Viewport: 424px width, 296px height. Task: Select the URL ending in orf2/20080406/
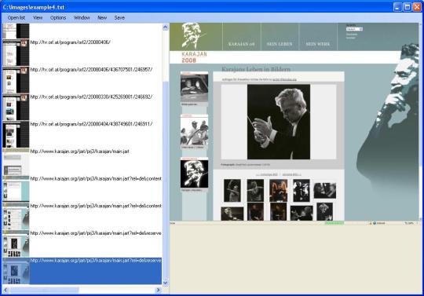71,42
